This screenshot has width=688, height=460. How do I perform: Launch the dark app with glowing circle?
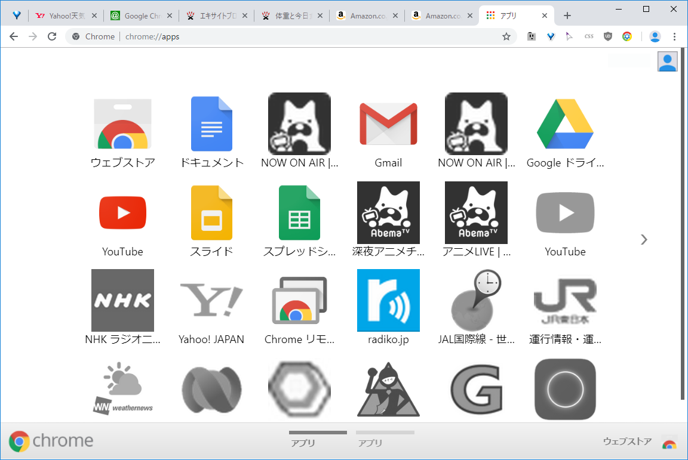565,390
